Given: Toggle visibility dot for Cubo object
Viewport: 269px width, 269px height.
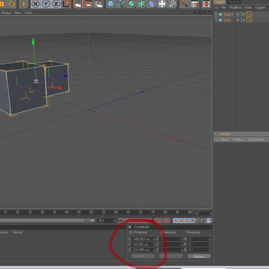Looking at the screenshot, I should (x=237, y=20).
